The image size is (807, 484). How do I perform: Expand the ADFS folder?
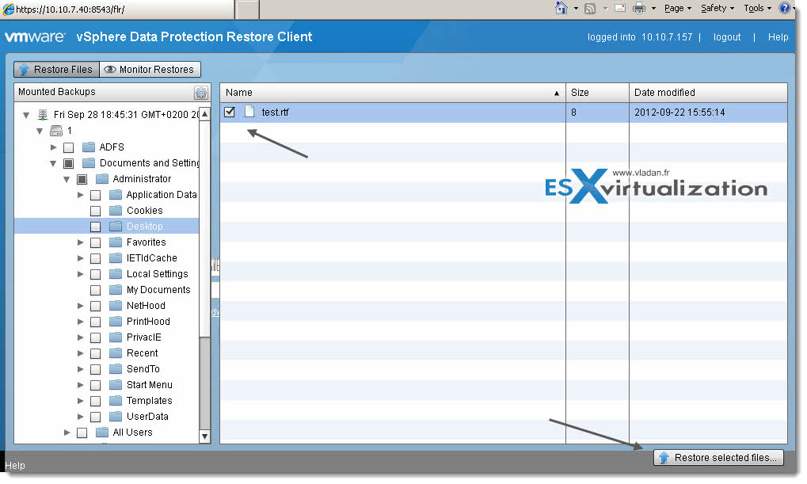pos(54,147)
